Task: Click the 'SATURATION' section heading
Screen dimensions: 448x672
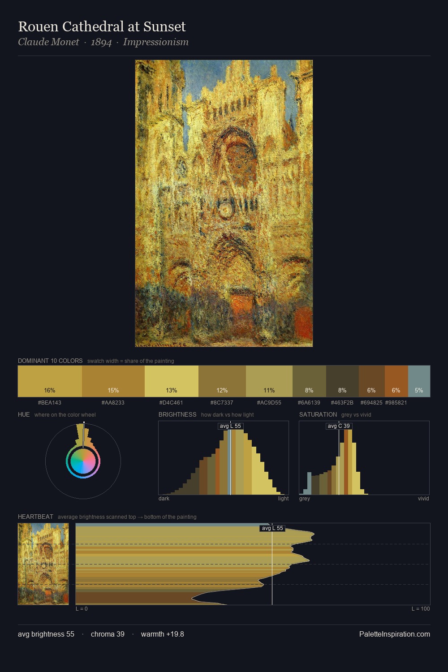Action: [318, 414]
